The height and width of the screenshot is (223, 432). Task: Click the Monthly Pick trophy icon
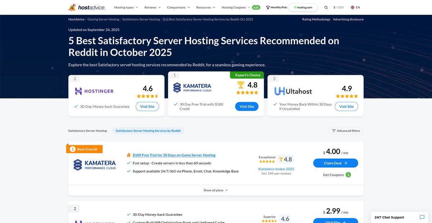click(x=267, y=7)
